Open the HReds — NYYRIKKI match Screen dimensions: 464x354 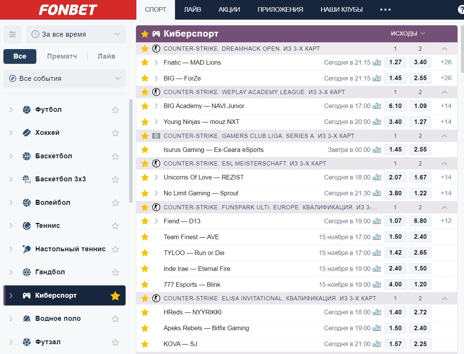point(192,312)
